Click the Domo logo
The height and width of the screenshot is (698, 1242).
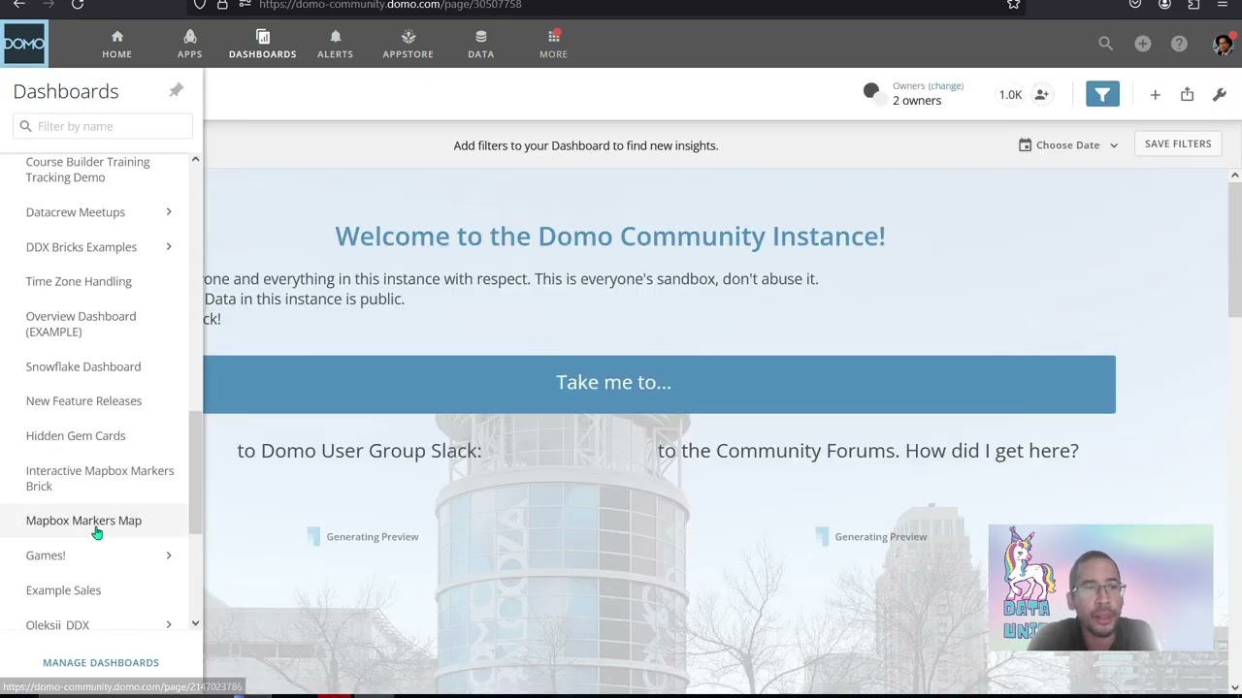click(x=23, y=44)
